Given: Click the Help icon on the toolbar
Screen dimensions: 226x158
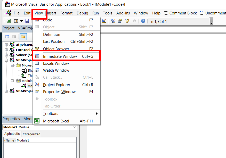Looking at the screenshot, I should 143,21.
